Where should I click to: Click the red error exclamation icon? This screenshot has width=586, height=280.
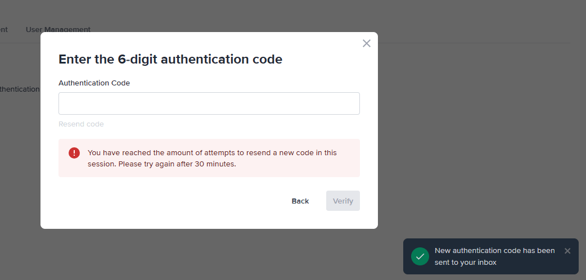point(74,153)
